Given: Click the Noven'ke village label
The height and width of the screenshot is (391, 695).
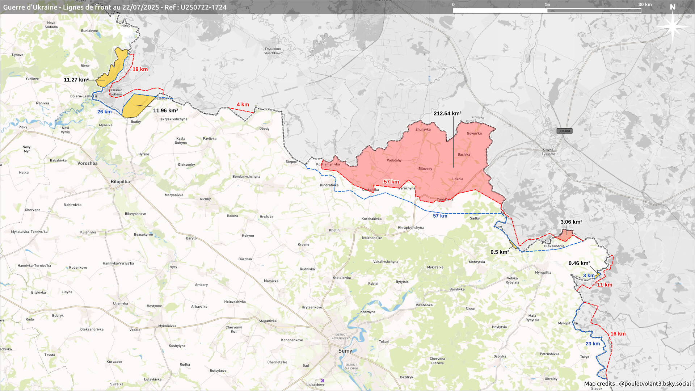Looking at the screenshot, I should point(474,133).
